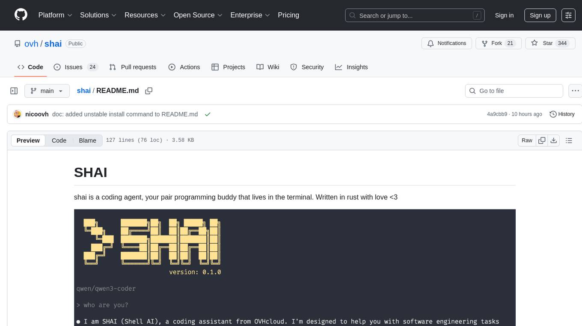Viewport: 582px width, 326px height.
Task: Focus the Search or jump to field
Action: [x=415, y=15]
